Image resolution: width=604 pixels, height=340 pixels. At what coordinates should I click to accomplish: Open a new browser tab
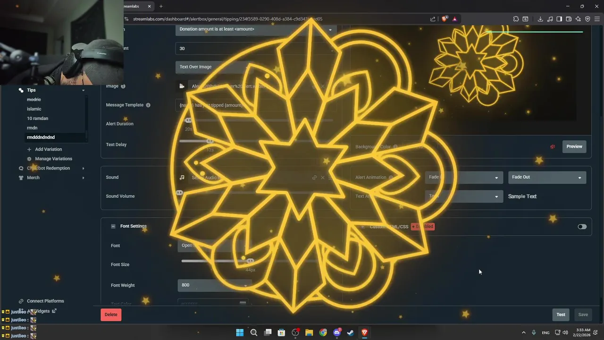[161, 6]
